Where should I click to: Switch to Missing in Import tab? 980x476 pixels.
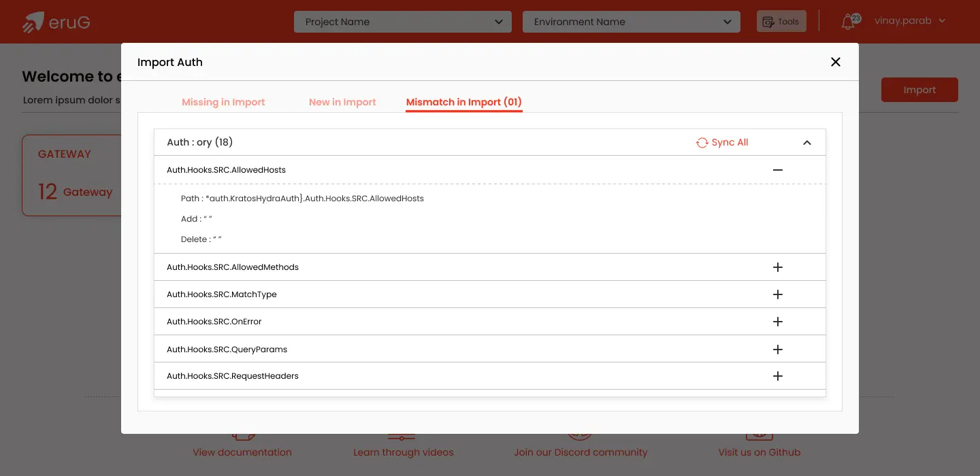pyautogui.click(x=223, y=102)
